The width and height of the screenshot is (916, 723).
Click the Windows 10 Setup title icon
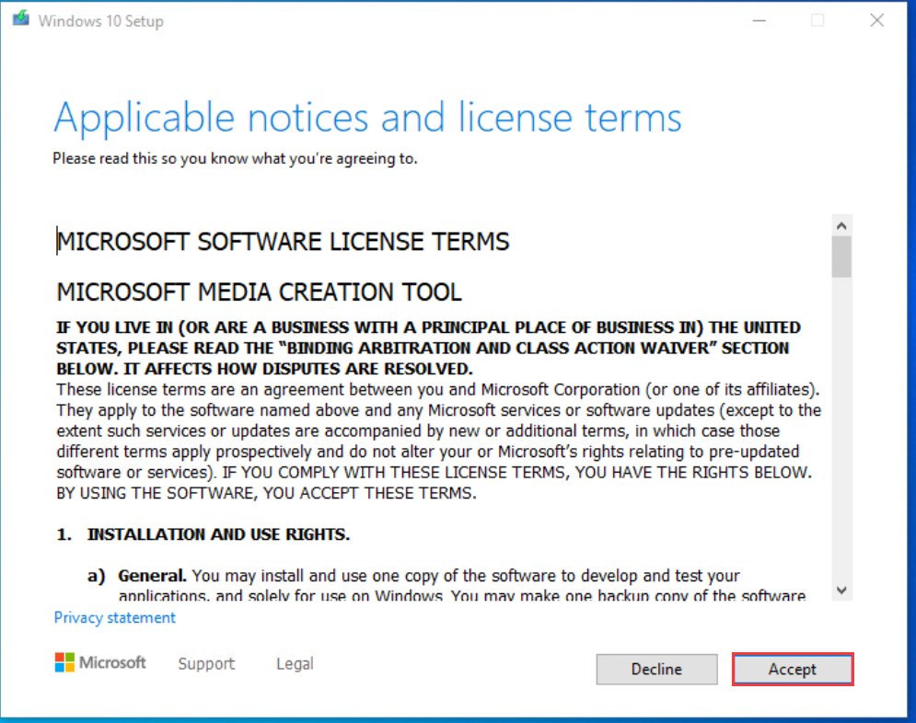[21, 18]
